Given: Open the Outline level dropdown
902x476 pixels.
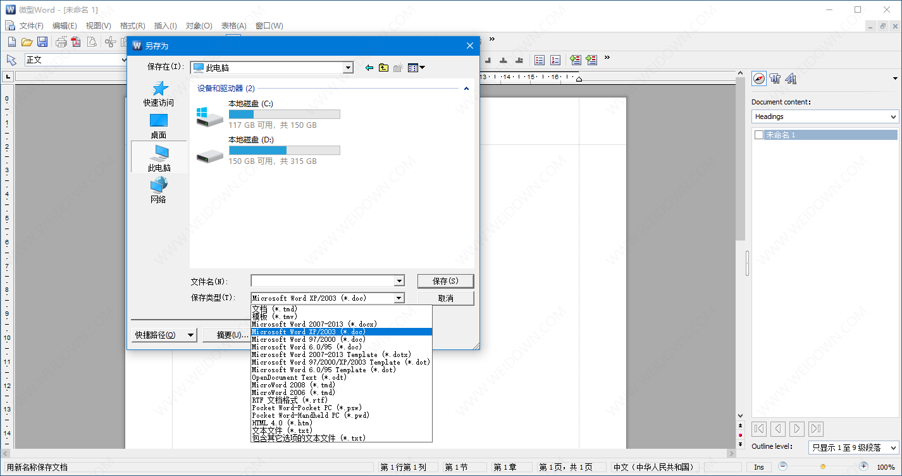Looking at the screenshot, I should coord(853,448).
